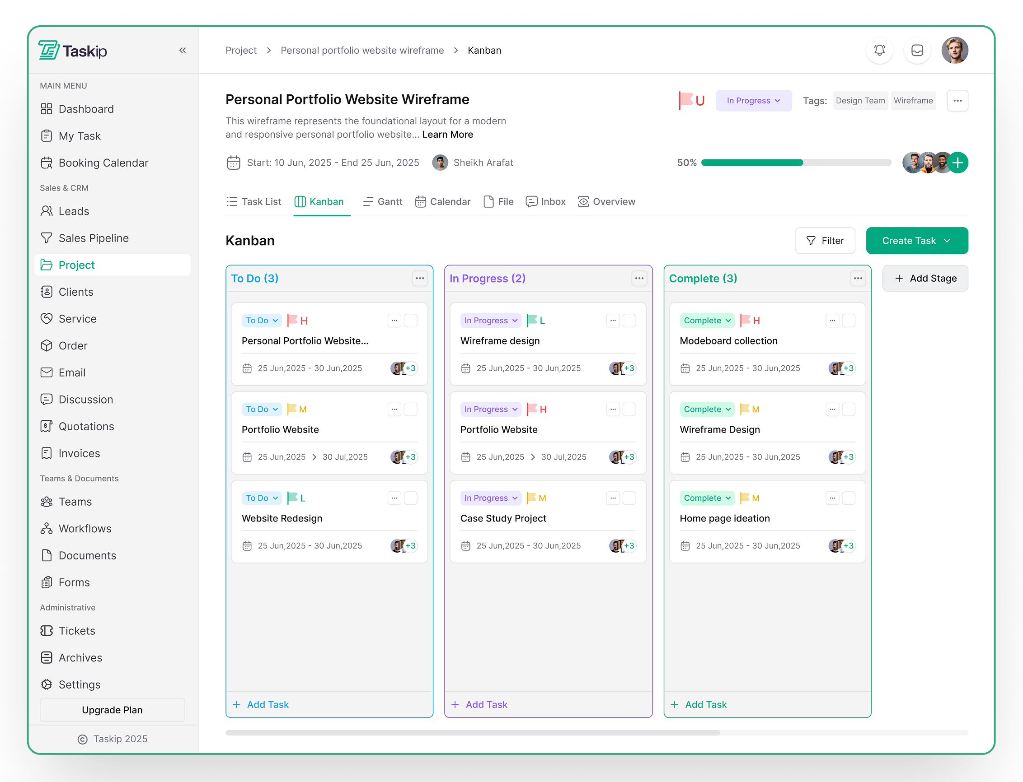Click the 50% project progress bar

[796, 163]
